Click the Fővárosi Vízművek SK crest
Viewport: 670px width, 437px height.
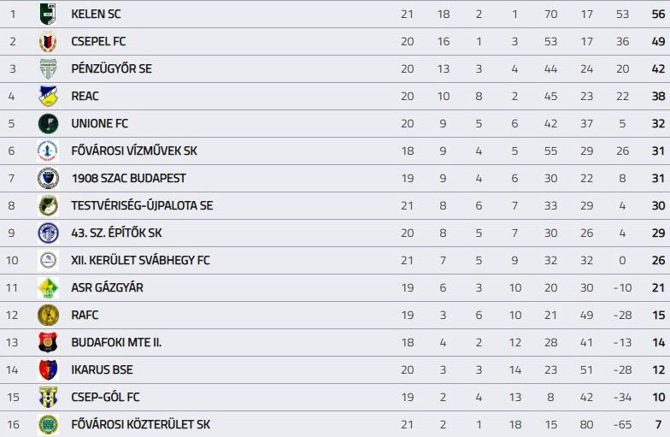pos(48,151)
